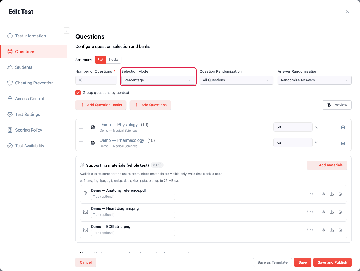Collapse the sidebar with chevron button
This screenshot has height=271, width=360.
(x=67, y=31)
